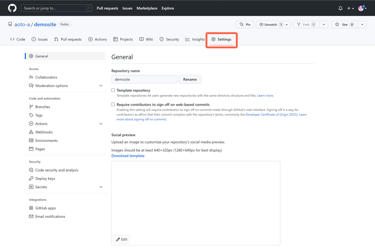Open the Fork options dropdown arrow
Viewport: 375px width, 251px height.
click(x=324, y=24)
